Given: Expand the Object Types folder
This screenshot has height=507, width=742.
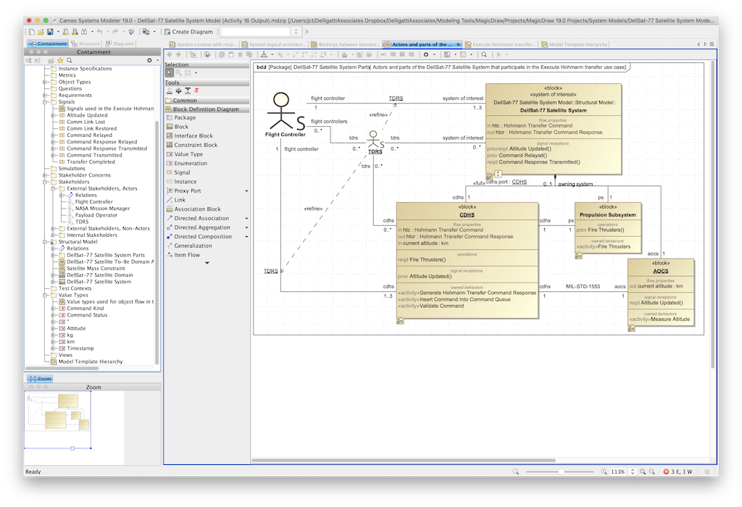Looking at the screenshot, I should tap(46, 82).
